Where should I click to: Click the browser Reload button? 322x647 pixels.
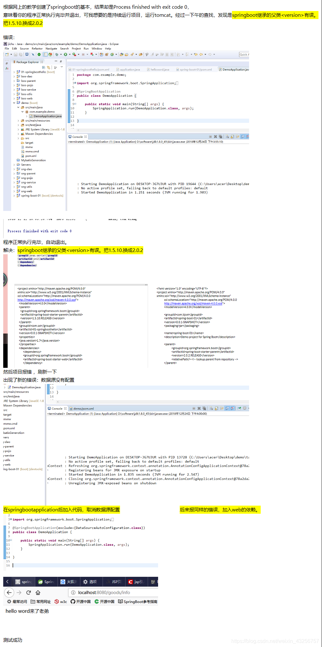pyautogui.click(x=28, y=592)
